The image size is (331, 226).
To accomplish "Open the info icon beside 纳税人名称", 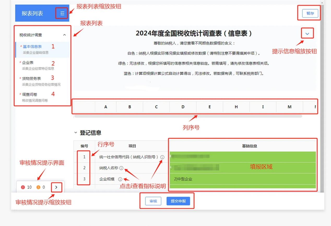I will pos(121,168).
